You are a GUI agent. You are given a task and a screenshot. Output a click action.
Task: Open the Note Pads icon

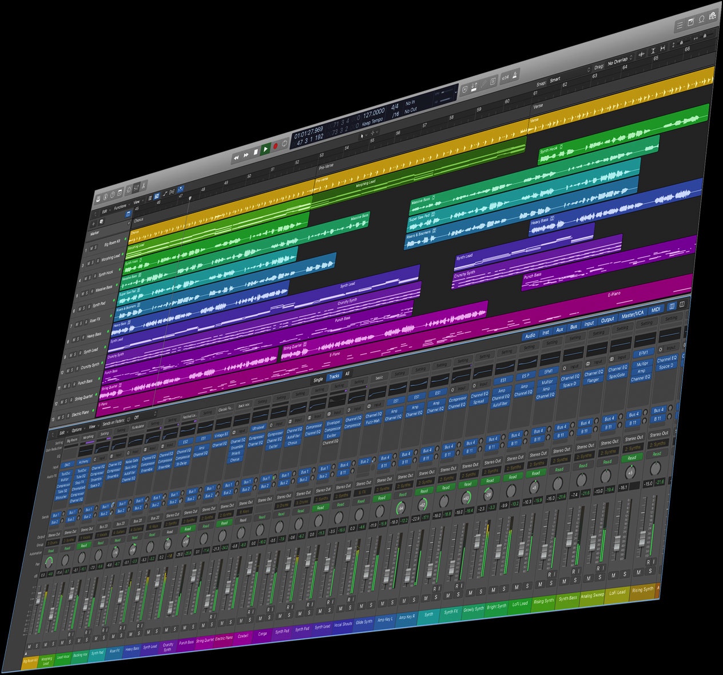click(690, 22)
